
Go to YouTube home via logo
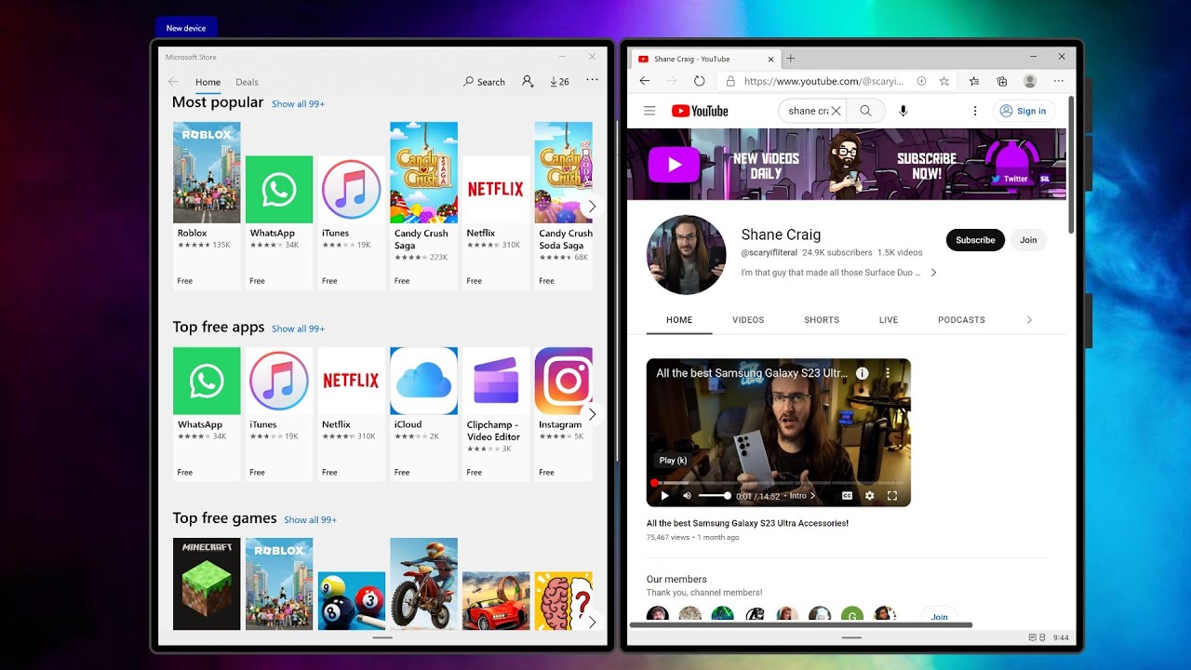coord(700,111)
